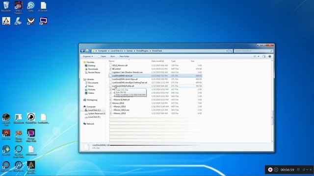Click the Burn toolbar button

click(113, 57)
